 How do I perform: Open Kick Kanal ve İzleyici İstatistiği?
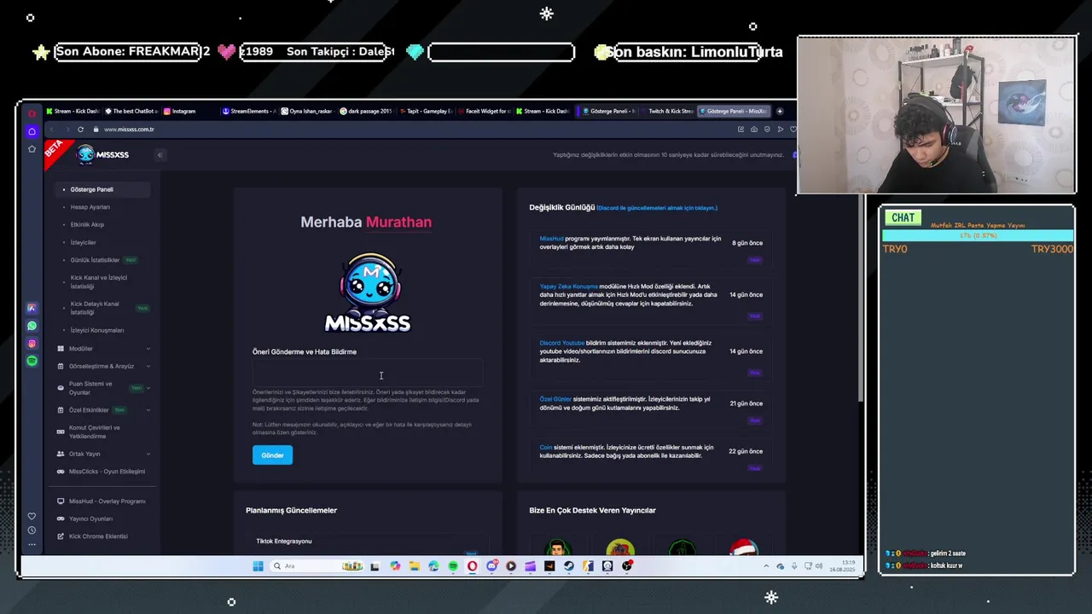tap(101, 282)
